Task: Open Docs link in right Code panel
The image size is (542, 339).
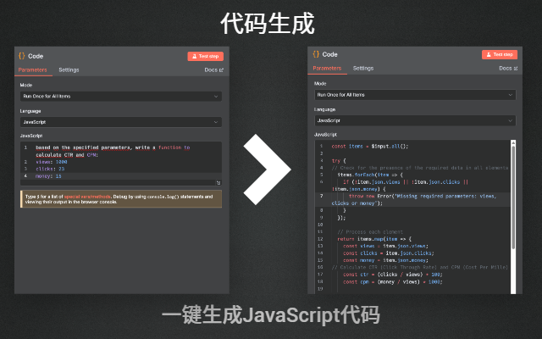Action: click(x=508, y=68)
